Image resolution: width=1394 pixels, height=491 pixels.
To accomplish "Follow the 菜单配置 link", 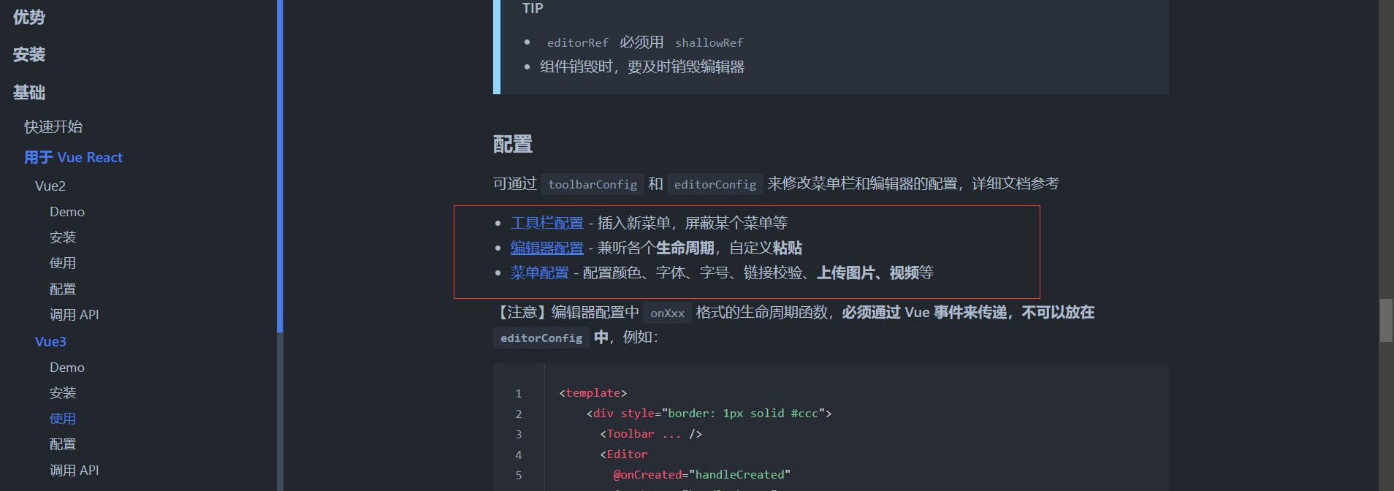I will click(538, 272).
